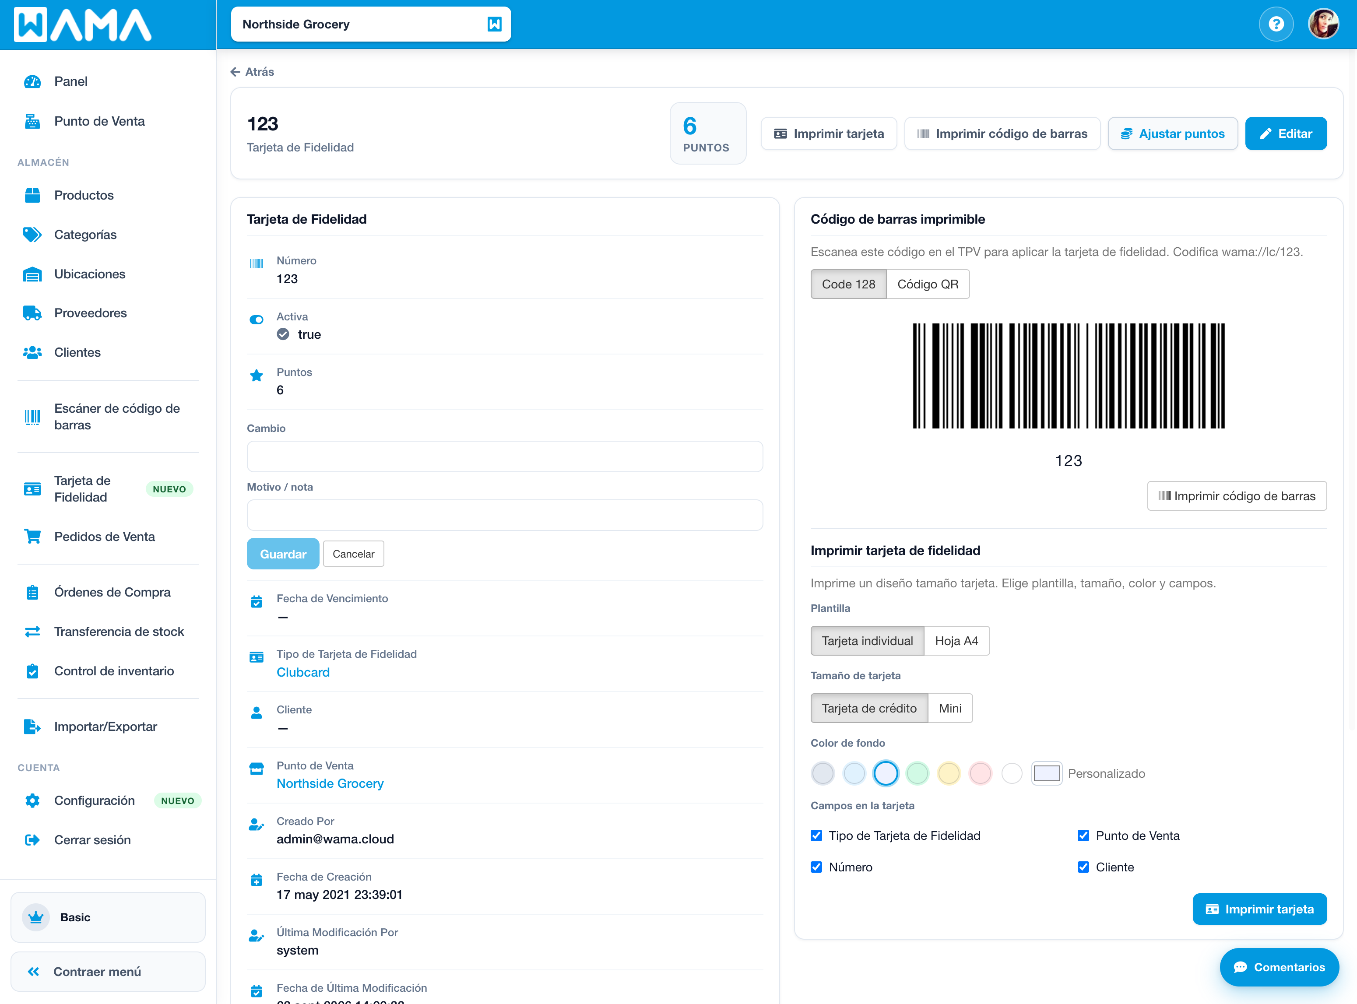
Task: Click the Contraer menú double-chevron icon
Action: coord(33,972)
